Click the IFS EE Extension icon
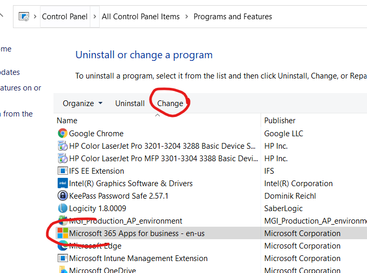Screen dimensions: 367x273 pyautogui.click(x=62, y=171)
